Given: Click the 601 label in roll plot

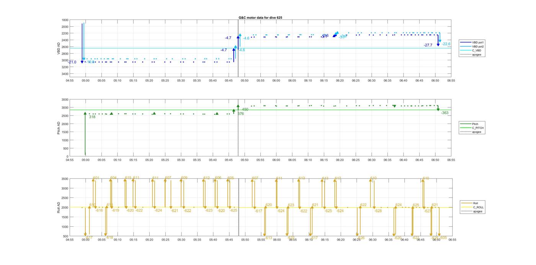Looking at the screenshot, I should (x=96, y=178).
